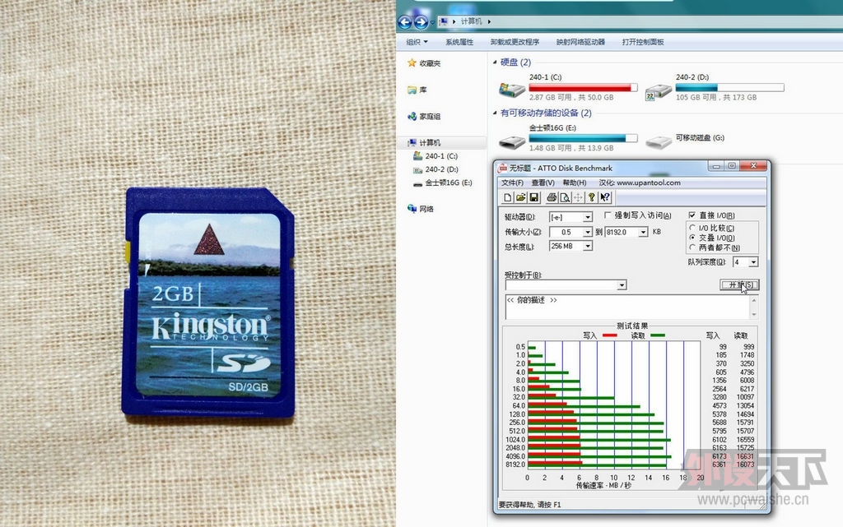The image size is (843, 527).
Task: Click arrow after 计算机 in address bar
Action: 489,21
